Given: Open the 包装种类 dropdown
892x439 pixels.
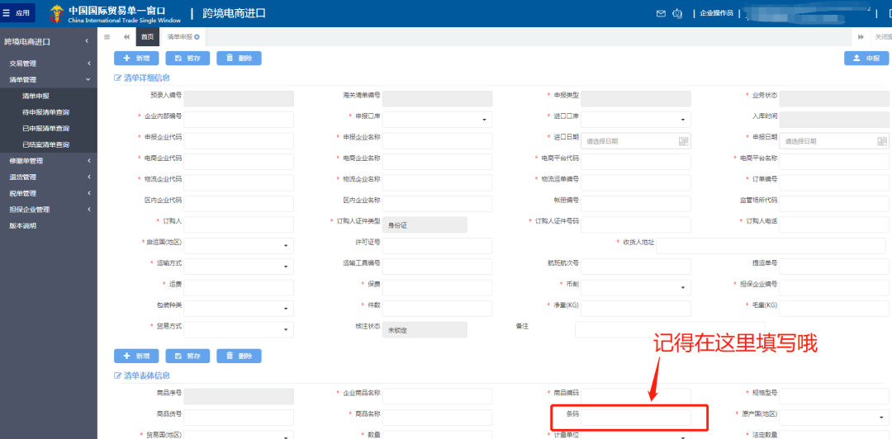Looking at the screenshot, I should coord(239,309).
